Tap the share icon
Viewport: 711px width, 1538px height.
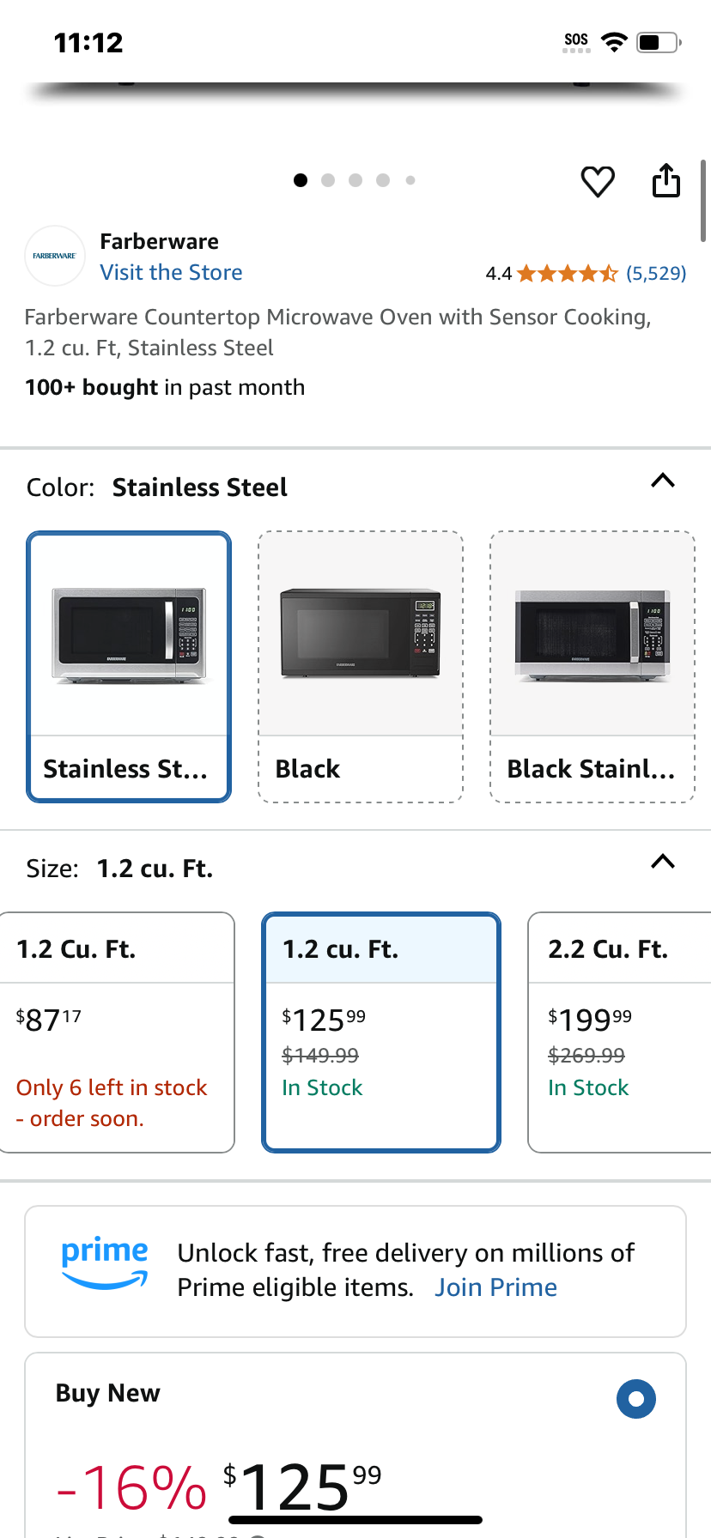click(x=665, y=180)
